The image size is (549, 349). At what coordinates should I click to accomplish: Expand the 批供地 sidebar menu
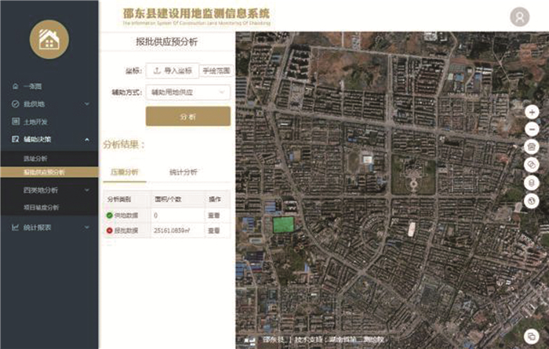pyautogui.click(x=49, y=104)
